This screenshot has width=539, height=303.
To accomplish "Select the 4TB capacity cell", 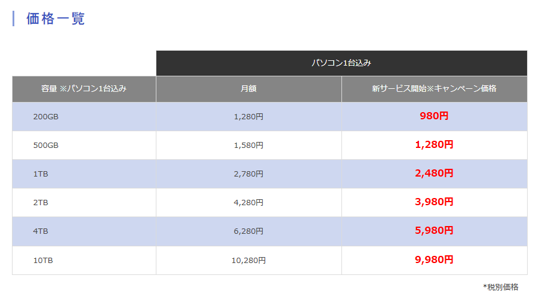I will pos(84,231).
